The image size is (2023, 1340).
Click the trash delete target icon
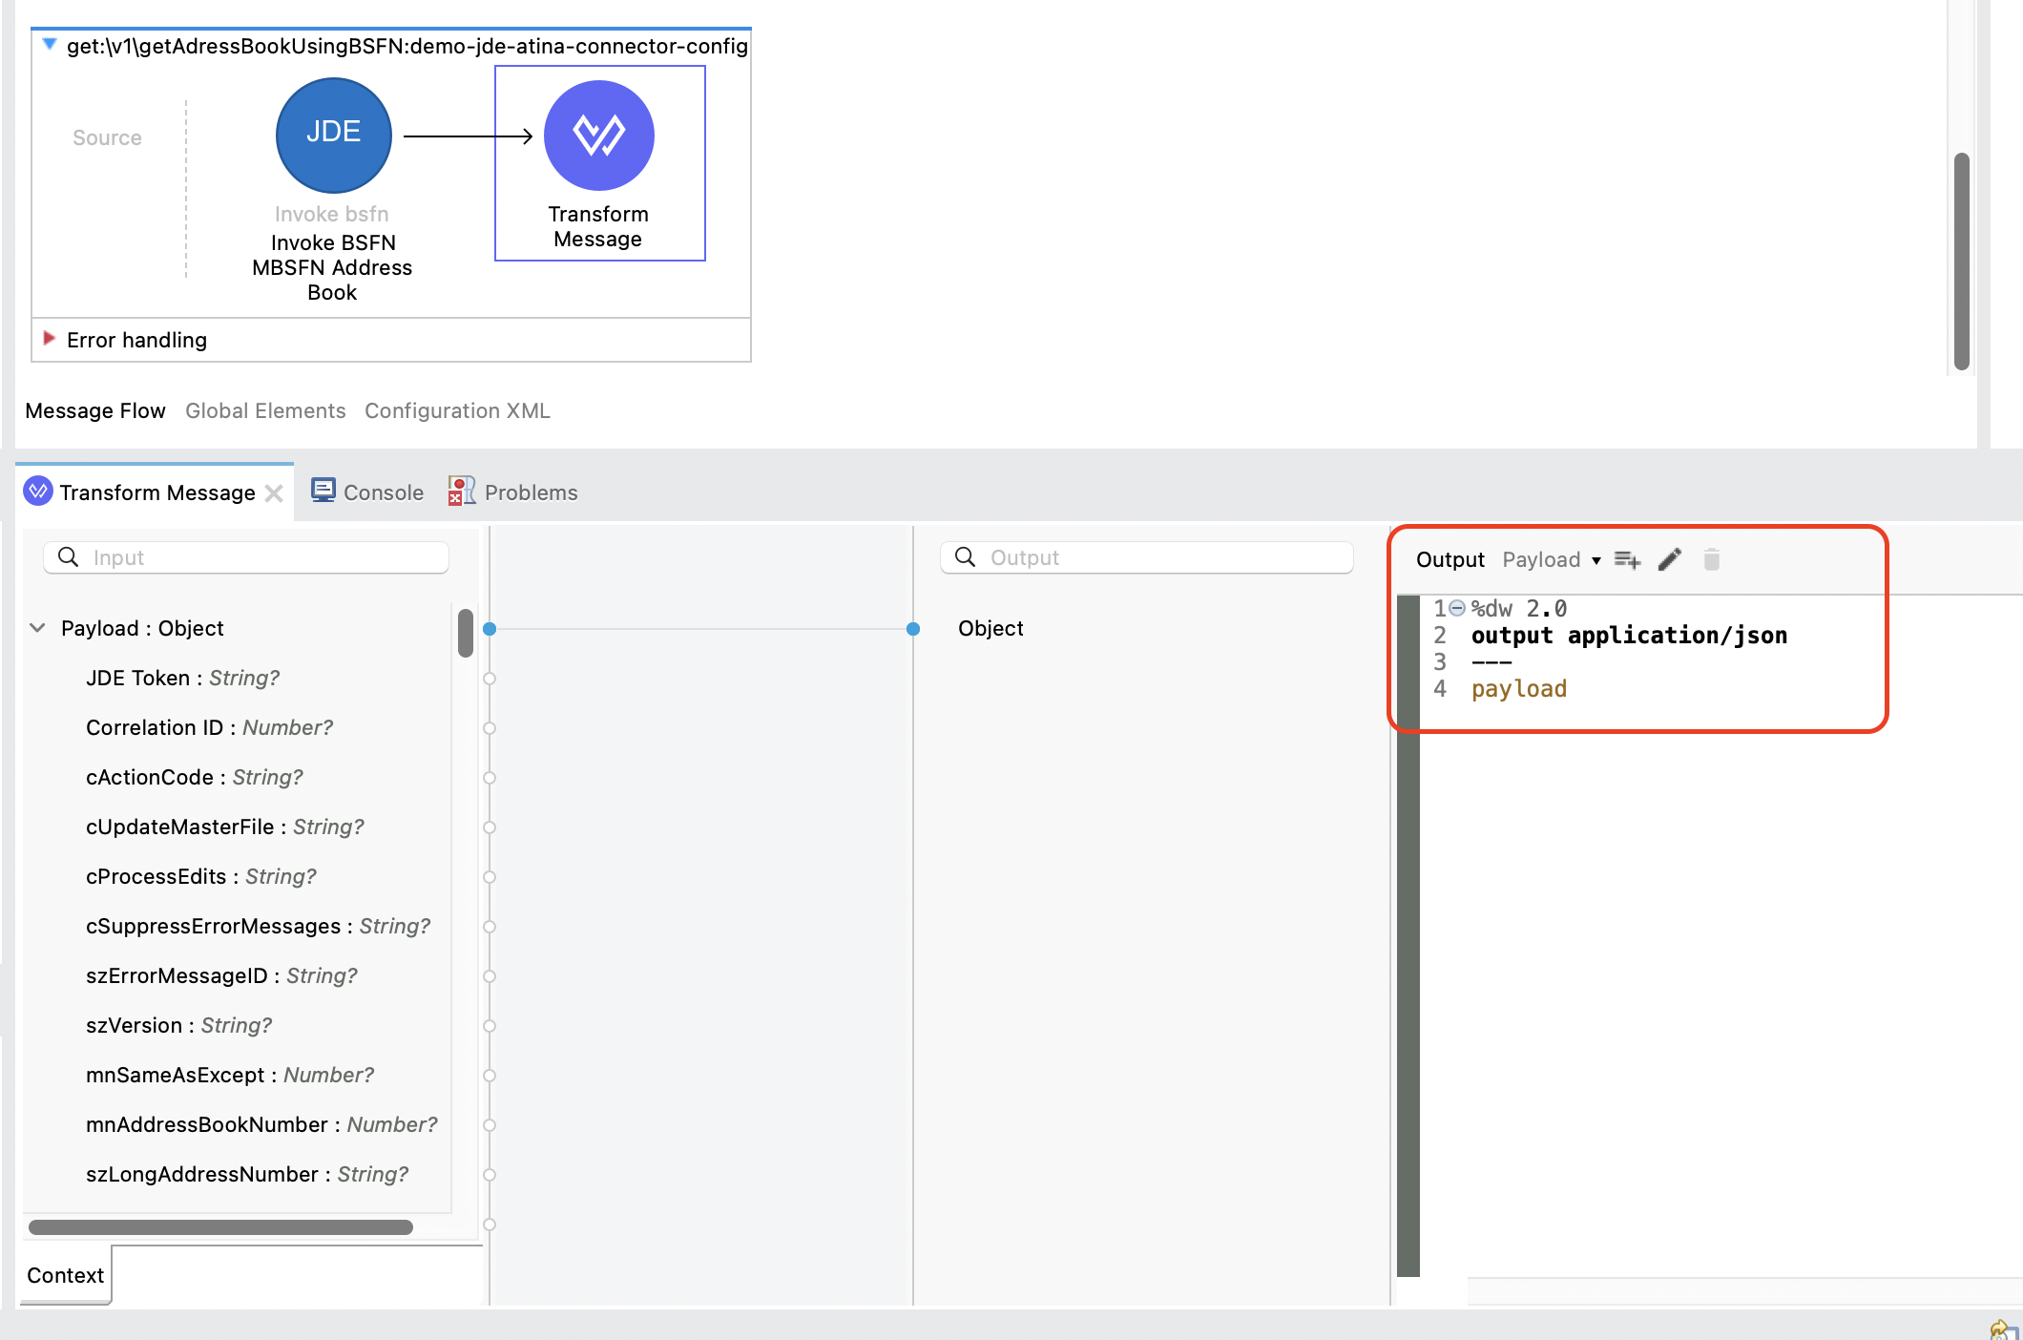click(1711, 560)
